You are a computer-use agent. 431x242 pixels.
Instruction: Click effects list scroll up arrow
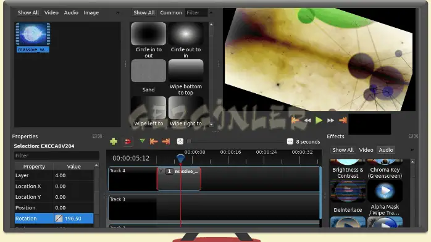(x=412, y=162)
